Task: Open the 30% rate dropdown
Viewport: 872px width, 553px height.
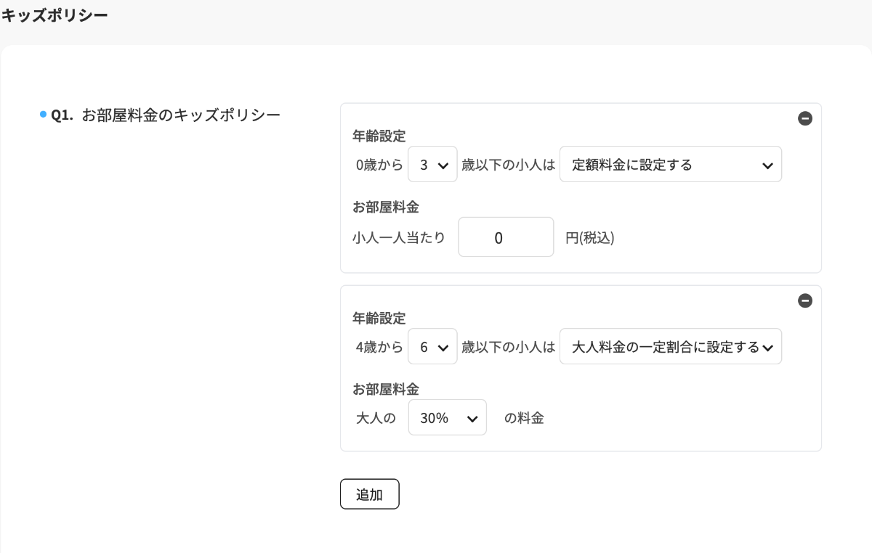Action: coord(447,418)
